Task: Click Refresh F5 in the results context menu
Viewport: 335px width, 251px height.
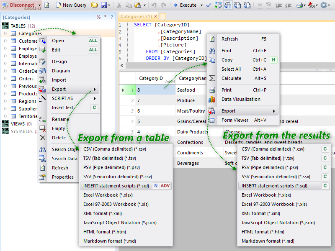Action: click(243, 39)
